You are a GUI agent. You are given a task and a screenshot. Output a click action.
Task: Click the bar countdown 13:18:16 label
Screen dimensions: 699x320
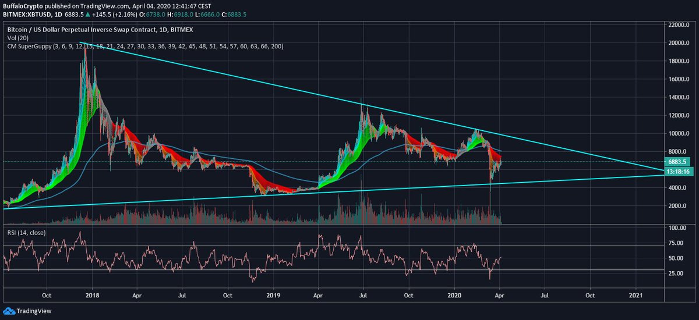click(x=679, y=172)
